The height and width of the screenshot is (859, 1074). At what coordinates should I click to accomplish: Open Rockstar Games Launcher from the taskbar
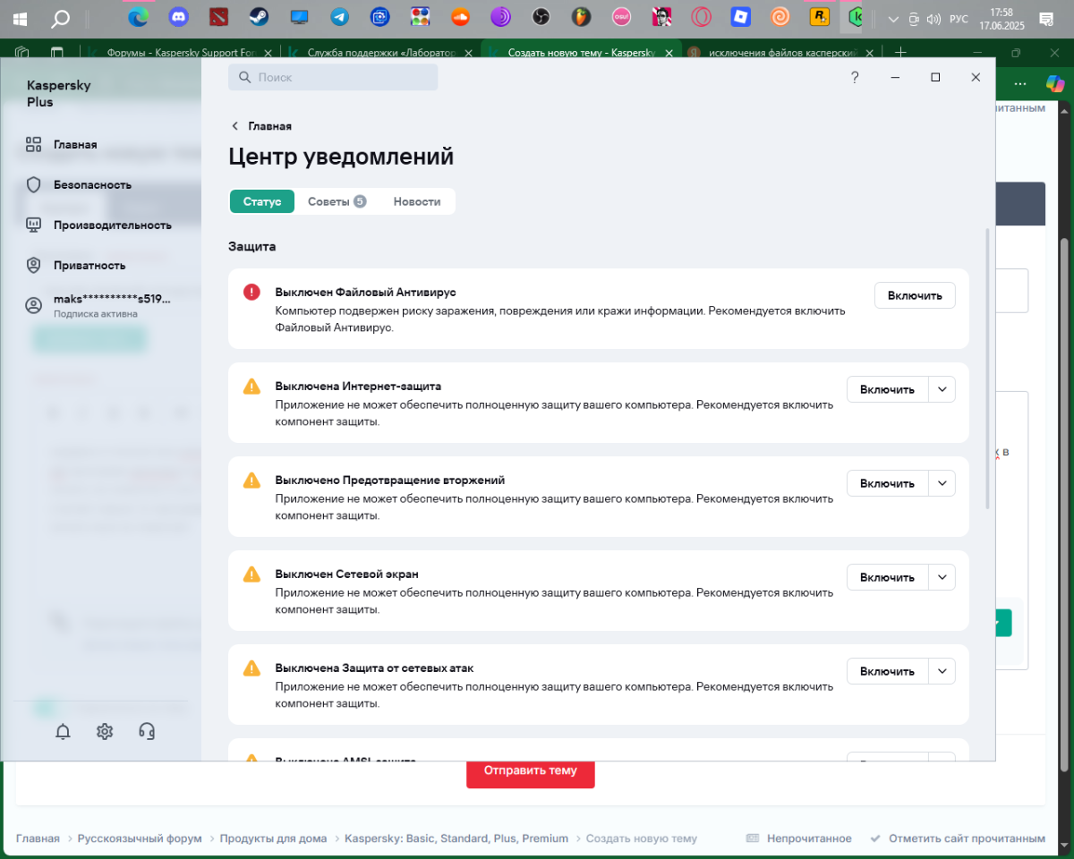pos(819,17)
